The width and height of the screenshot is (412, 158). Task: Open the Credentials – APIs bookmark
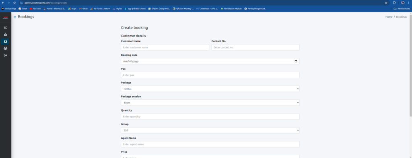click(x=207, y=9)
